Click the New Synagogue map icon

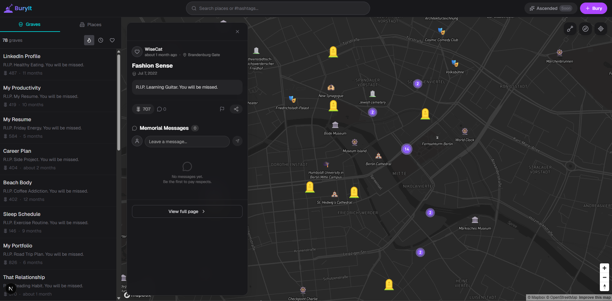point(331,87)
